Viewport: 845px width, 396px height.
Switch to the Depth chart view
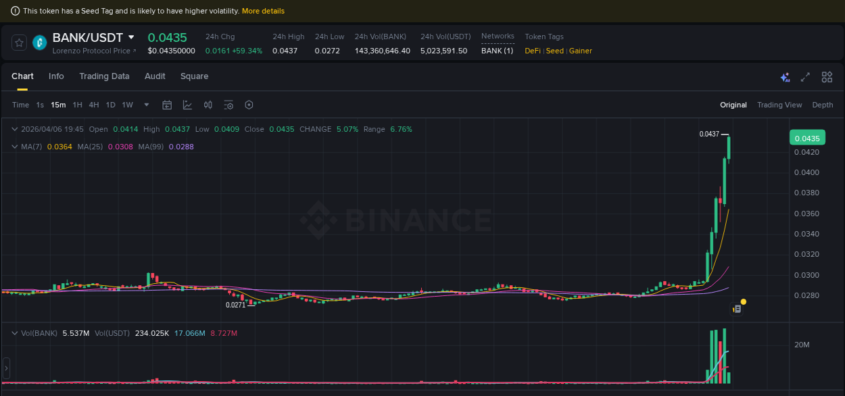(823, 105)
